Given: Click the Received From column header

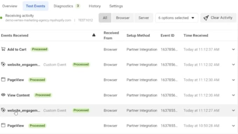Looking at the screenshot, I should click(x=111, y=35).
